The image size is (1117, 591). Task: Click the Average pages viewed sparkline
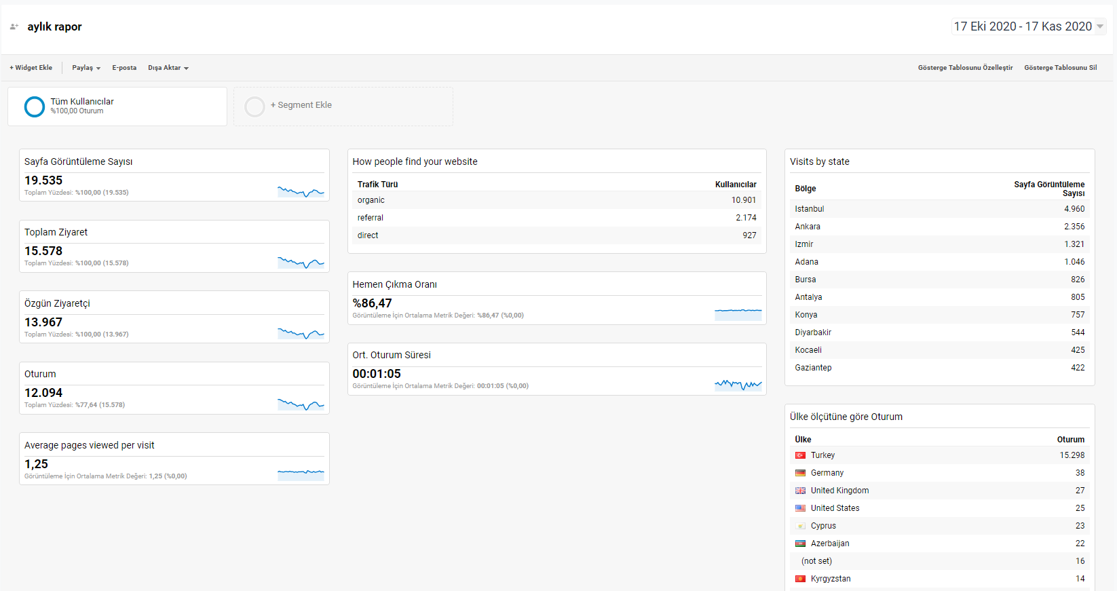[x=301, y=474]
